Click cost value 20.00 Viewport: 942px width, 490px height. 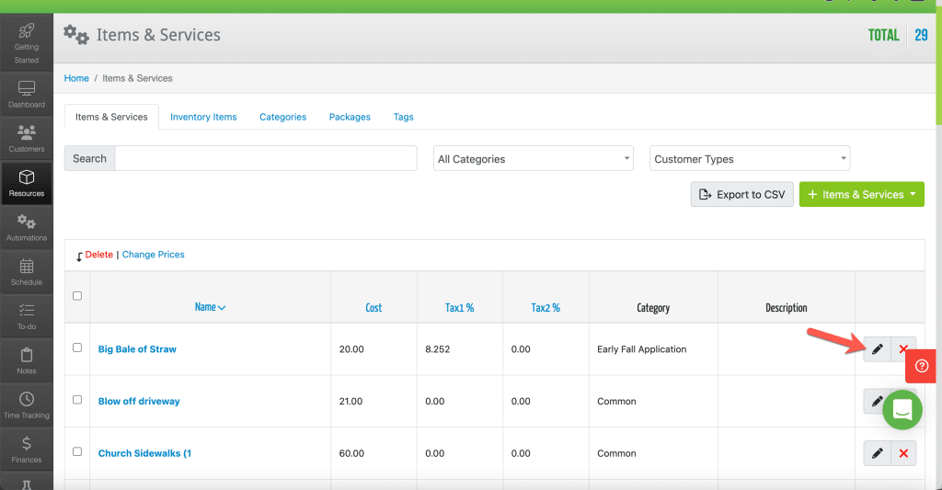pos(351,349)
